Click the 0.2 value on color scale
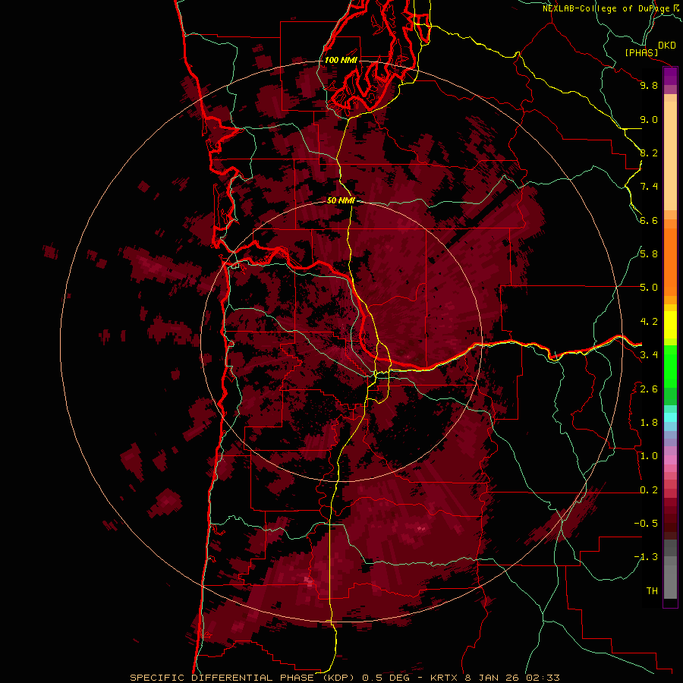The width and height of the screenshot is (683, 683). point(649,490)
